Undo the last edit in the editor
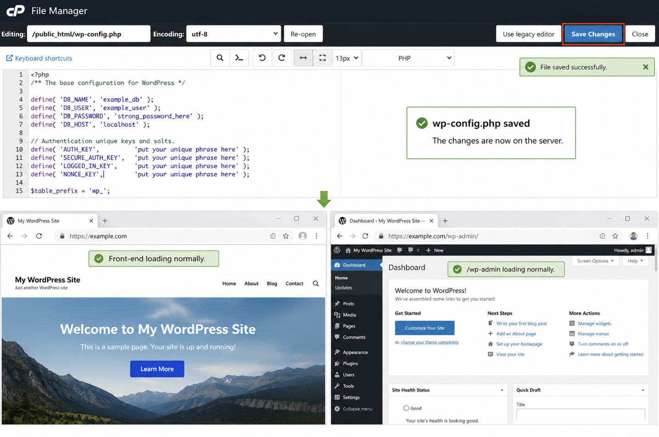This screenshot has width=659, height=437. pyautogui.click(x=262, y=58)
